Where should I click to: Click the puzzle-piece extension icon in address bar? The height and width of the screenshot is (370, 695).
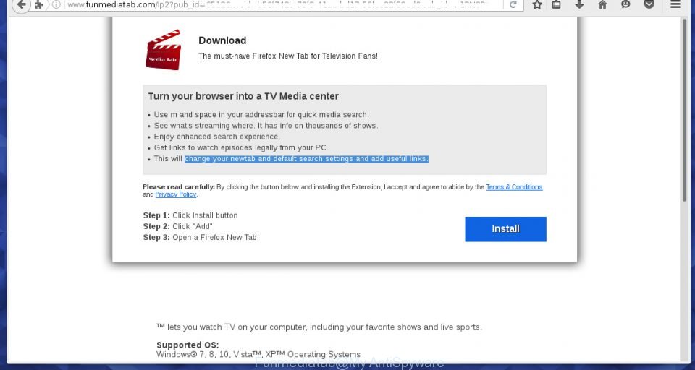click(39, 5)
